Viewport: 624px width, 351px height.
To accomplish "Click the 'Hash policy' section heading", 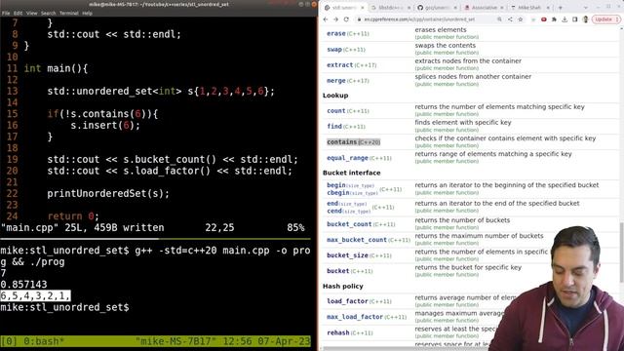I will coord(342,286).
